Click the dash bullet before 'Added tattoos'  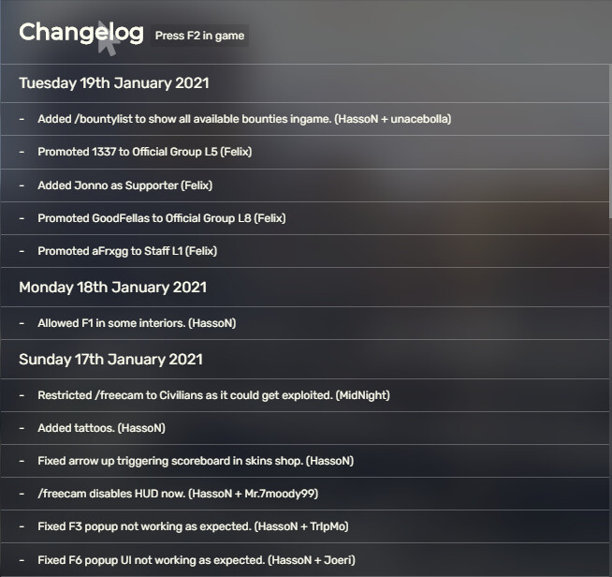(22, 428)
